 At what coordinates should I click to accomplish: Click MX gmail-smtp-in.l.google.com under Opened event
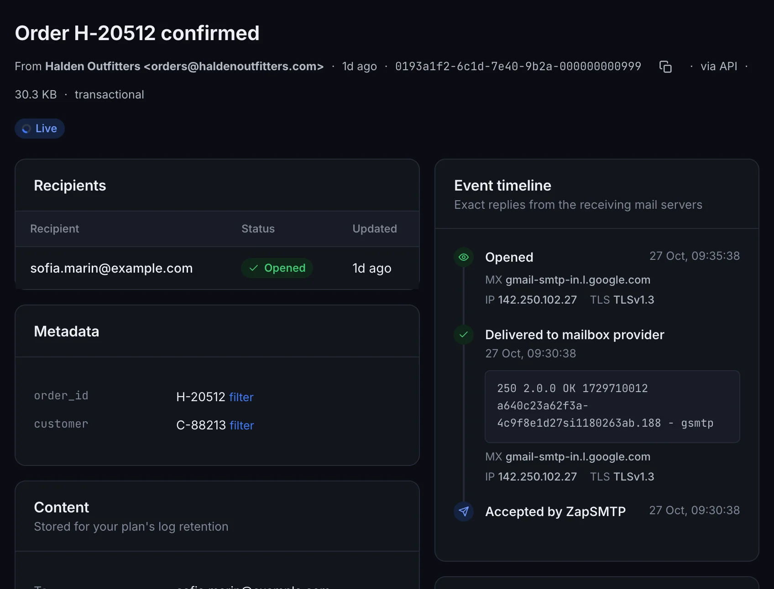click(568, 280)
